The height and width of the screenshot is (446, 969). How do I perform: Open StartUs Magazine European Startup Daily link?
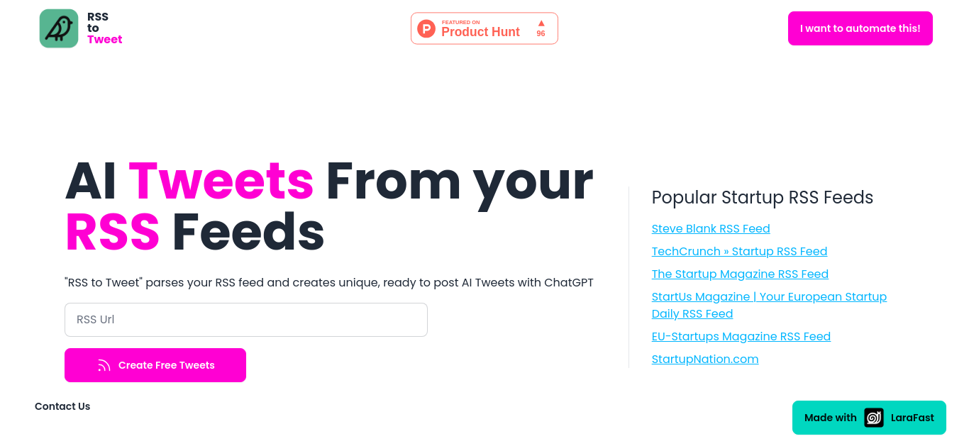coord(769,305)
